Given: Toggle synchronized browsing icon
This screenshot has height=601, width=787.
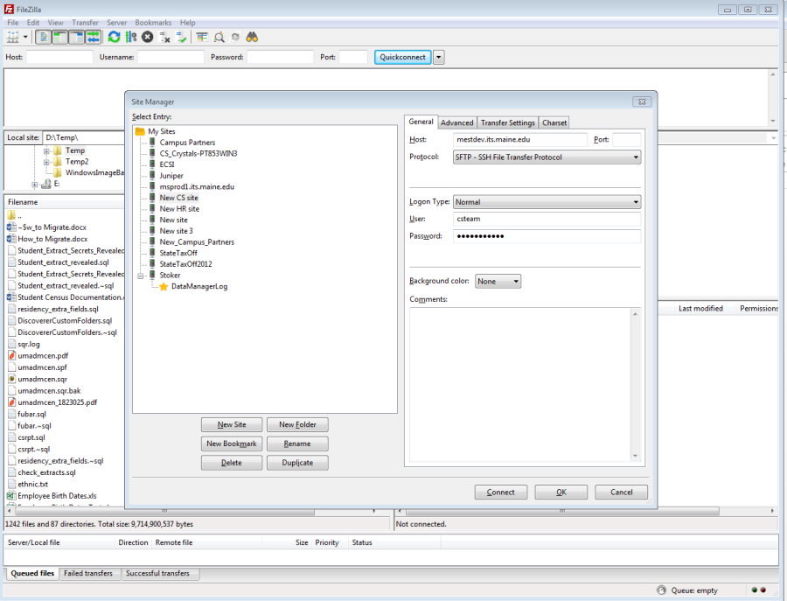Looking at the screenshot, I should (235, 37).
